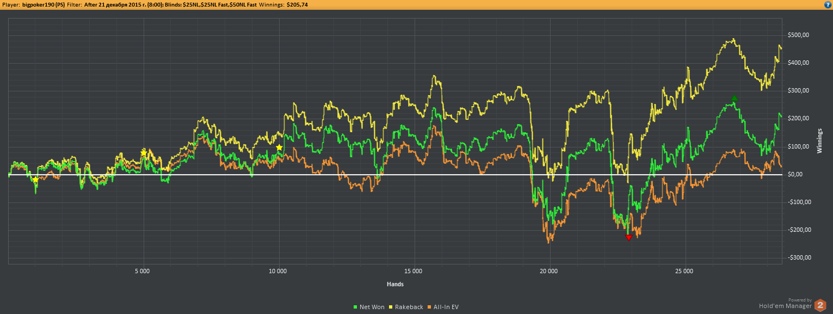Toggle the All-In EV legend entry

coord(443,307)
